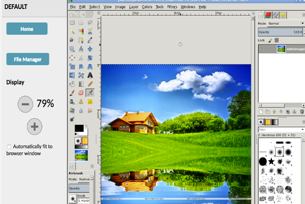
Task: Select the Smudge tool
Action: (90, 111)
